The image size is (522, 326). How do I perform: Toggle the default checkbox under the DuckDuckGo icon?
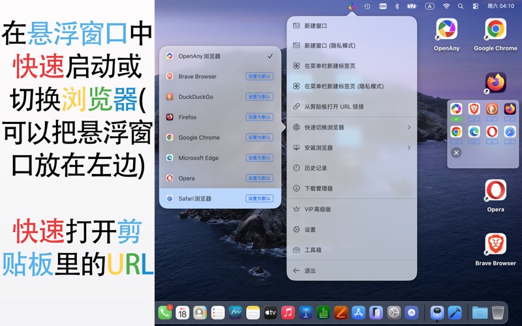pos(492,119)
